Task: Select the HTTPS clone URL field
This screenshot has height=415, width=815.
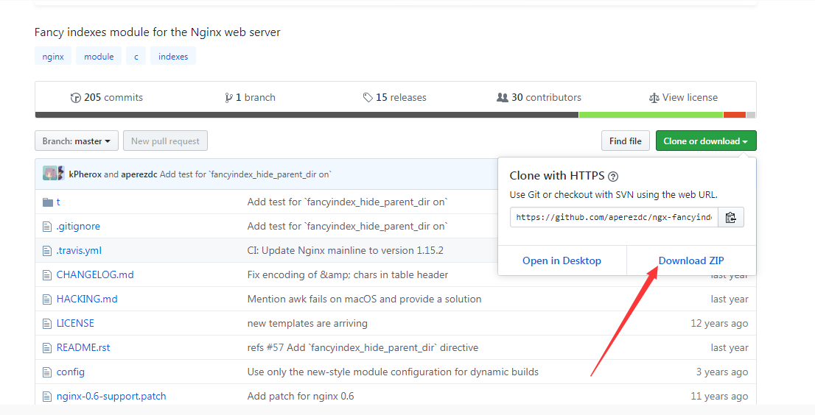Action: point(614,217)
